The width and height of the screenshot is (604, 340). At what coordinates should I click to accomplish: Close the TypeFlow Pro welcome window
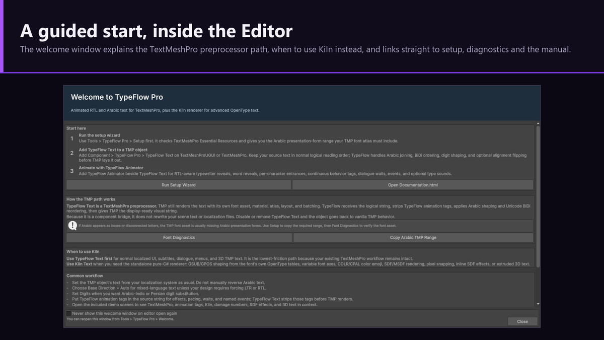(x=522, y=321)
